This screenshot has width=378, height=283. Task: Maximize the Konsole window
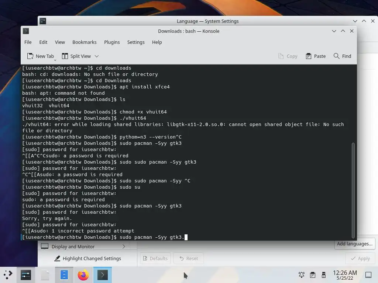point(343,31)
